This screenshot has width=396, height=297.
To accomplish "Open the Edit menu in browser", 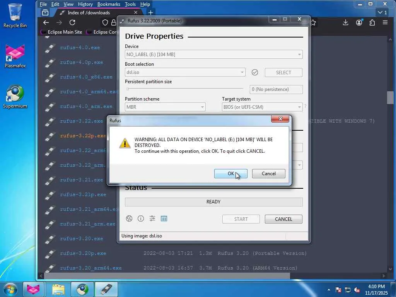I will coord(55,4).
